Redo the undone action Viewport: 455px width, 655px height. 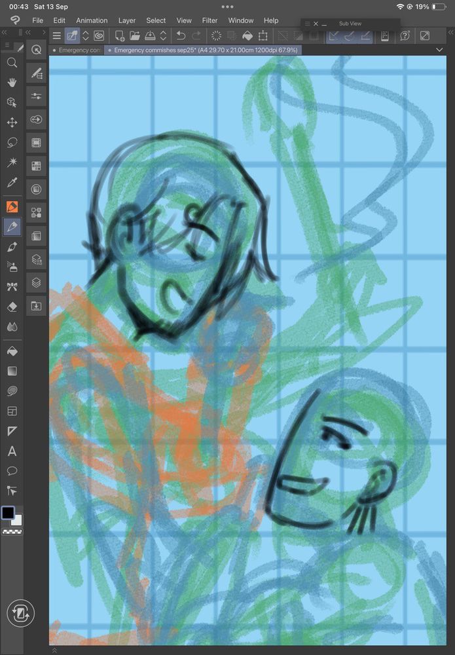click(x=196, y=36)
